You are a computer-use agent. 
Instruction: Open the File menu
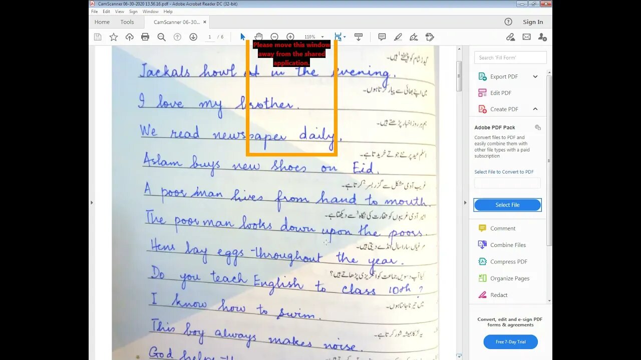[x=95, y=11]
